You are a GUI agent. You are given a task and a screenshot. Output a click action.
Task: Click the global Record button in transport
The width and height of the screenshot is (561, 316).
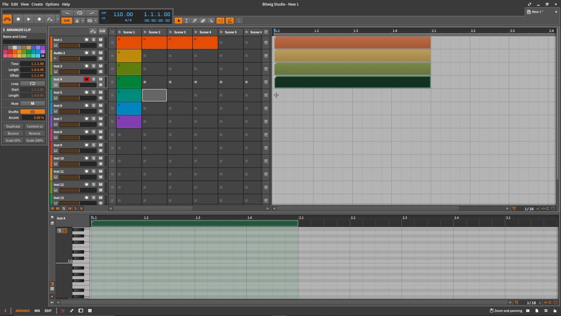pos(39,19)
